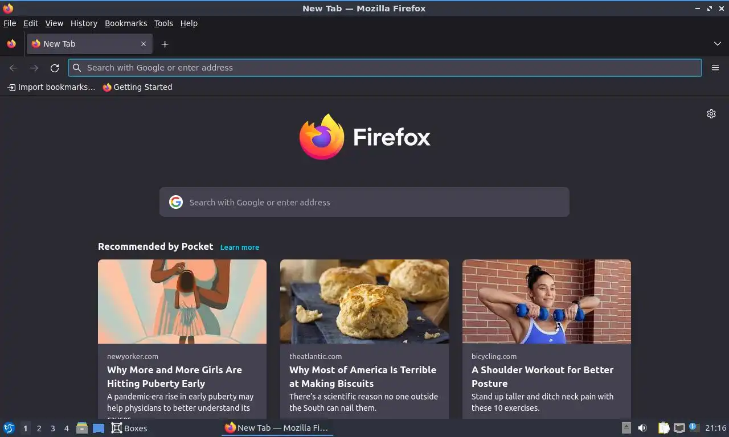Viewport: 729px width, 437px height.
Task: Maximize the Firefox window
Action: point(710,8)
